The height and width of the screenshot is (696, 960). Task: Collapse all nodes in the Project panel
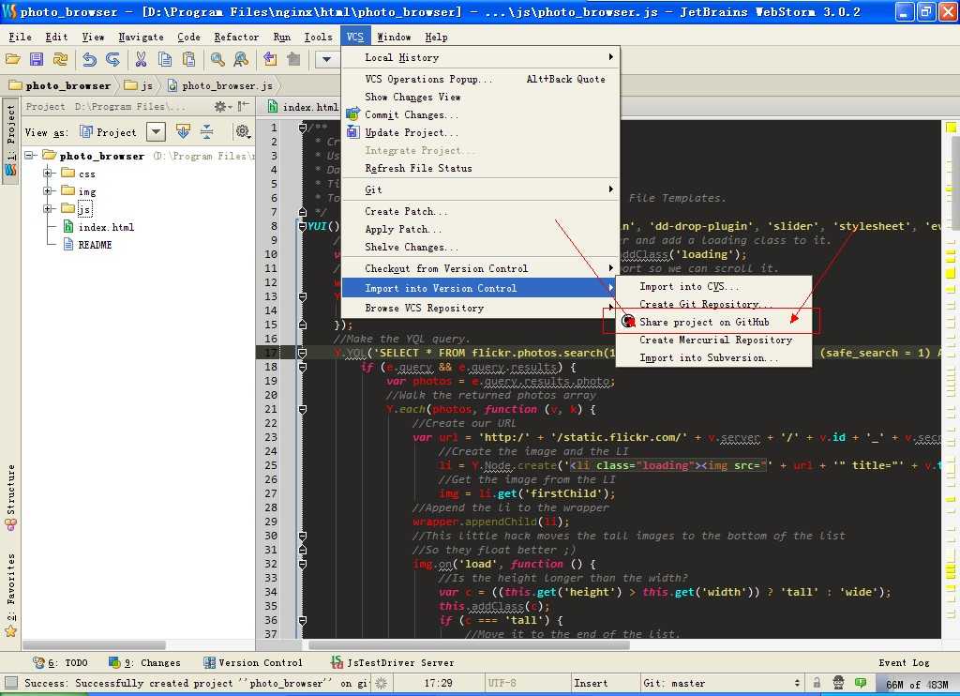point(207,131)
